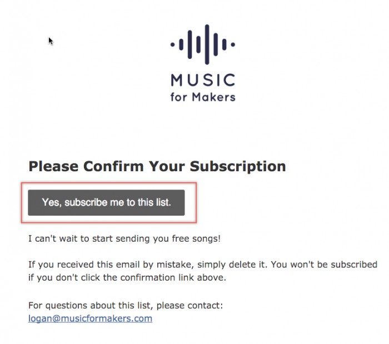Click the tallest center bar of the waveform logo
The width and height of the screenshot is (389, 344).
(x=206, y=42)
